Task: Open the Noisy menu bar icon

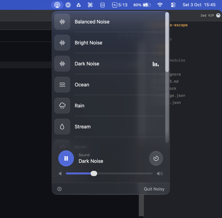Action: point(57,5)
